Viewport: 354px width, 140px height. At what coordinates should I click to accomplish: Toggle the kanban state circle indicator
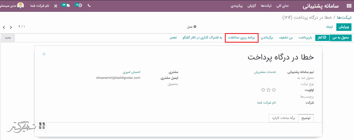pos(44,54)
